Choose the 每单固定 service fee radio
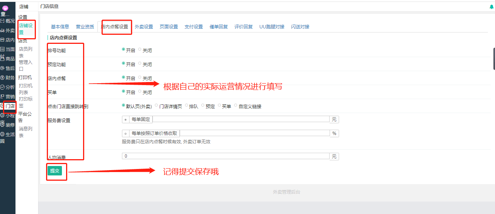Screen dimensions: 495x214 (126, 119)
